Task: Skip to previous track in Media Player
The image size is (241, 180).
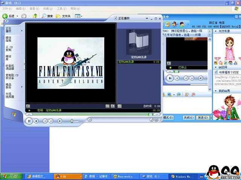Action: (x=45, y=121)
